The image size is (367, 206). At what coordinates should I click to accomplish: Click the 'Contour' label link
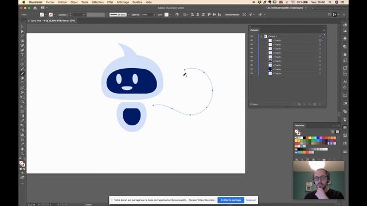[63, 15]
